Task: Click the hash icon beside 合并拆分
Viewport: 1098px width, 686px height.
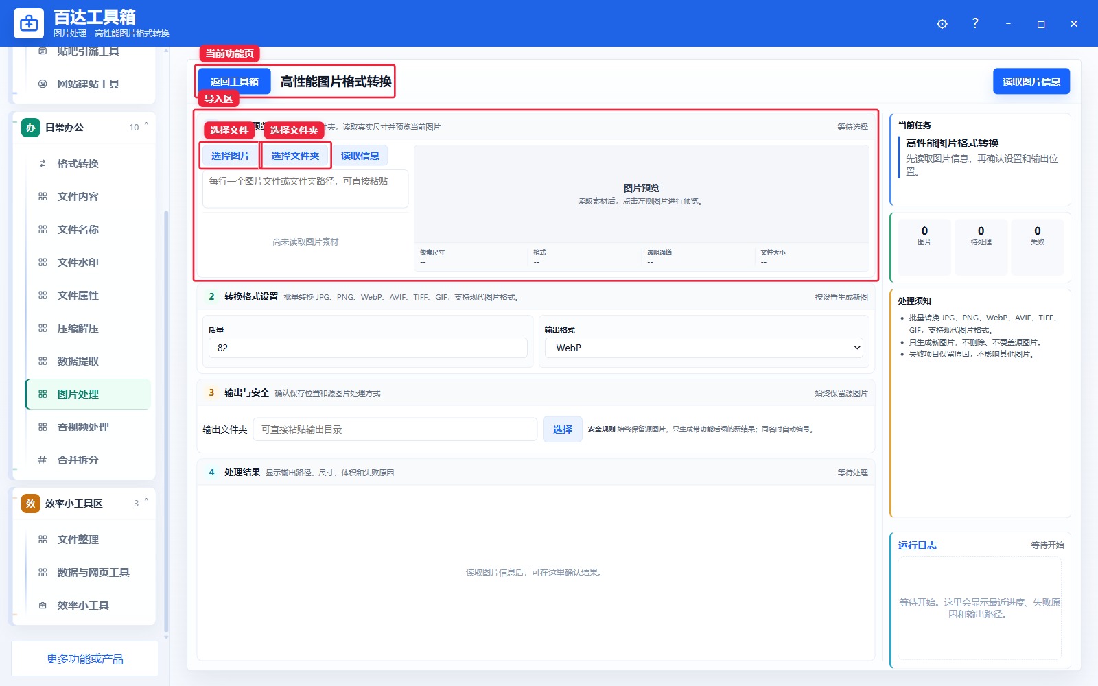Action: [x=43, y=460]
